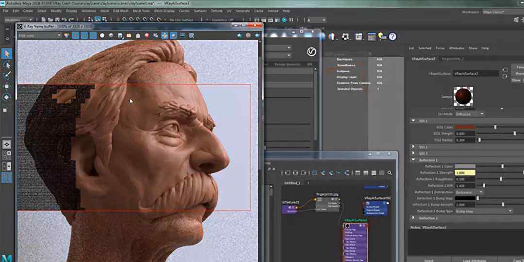Screen dimensions: 524x262
Task: Click the Reflection 1 Roughness slider
Action: pos(500,179)
